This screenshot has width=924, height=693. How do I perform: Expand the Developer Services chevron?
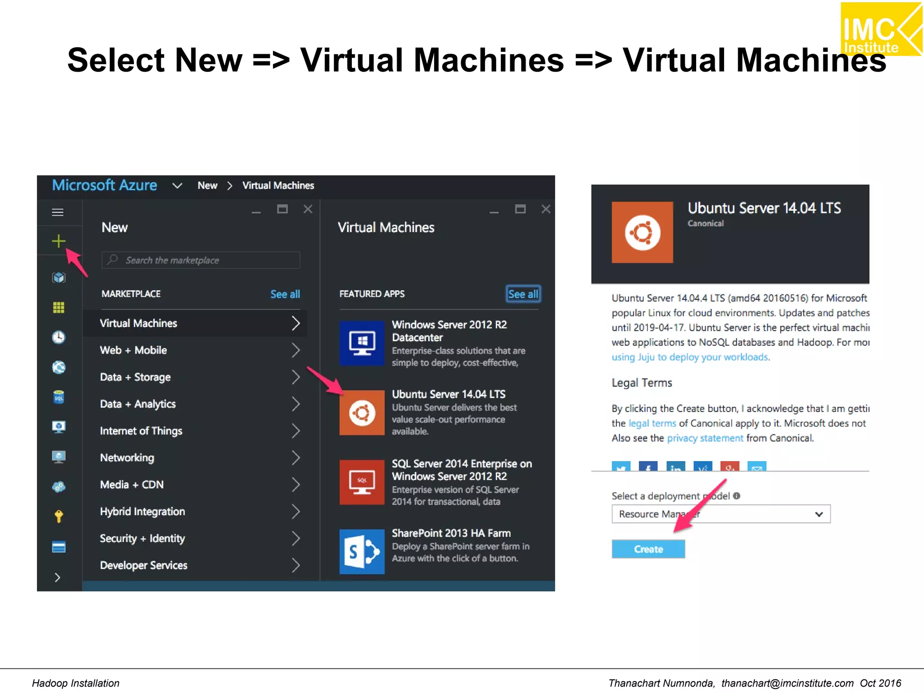pyautogui.click(x=296, y=565)
